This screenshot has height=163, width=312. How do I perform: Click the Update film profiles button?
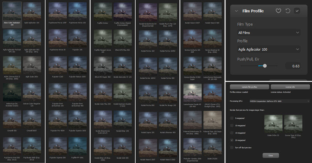(x=249, y=87)
